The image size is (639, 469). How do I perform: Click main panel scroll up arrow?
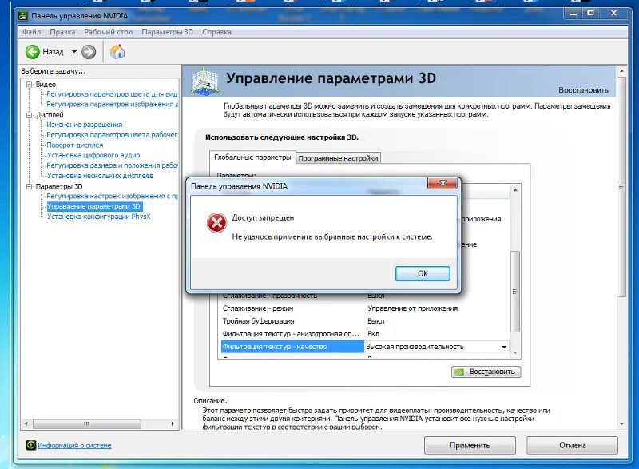pos(621,71)
